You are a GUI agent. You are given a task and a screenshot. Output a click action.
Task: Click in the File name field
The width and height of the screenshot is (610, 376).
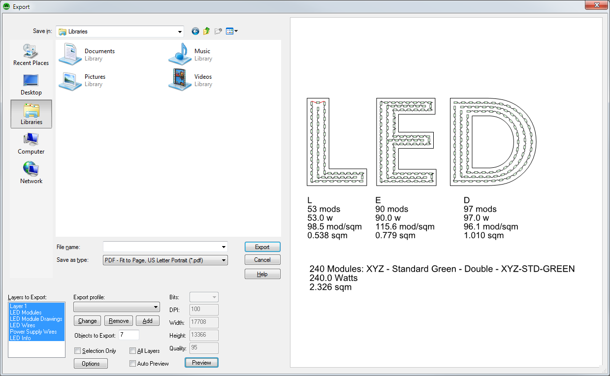pos(161,247)
